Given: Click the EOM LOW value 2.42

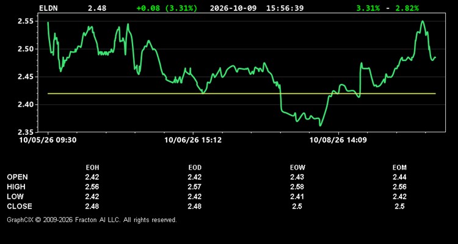Looking at the screenshot, I should (x=399, y=196).
